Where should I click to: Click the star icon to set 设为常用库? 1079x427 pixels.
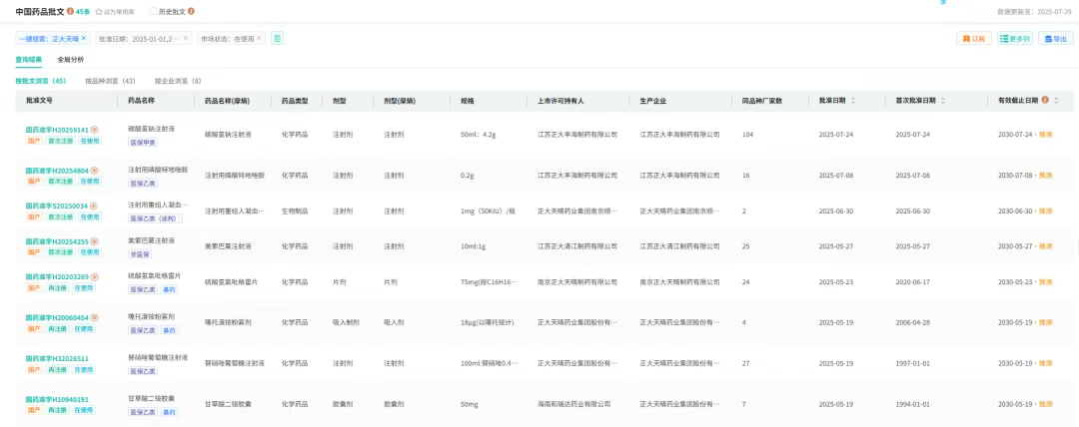tap(99, 11)
